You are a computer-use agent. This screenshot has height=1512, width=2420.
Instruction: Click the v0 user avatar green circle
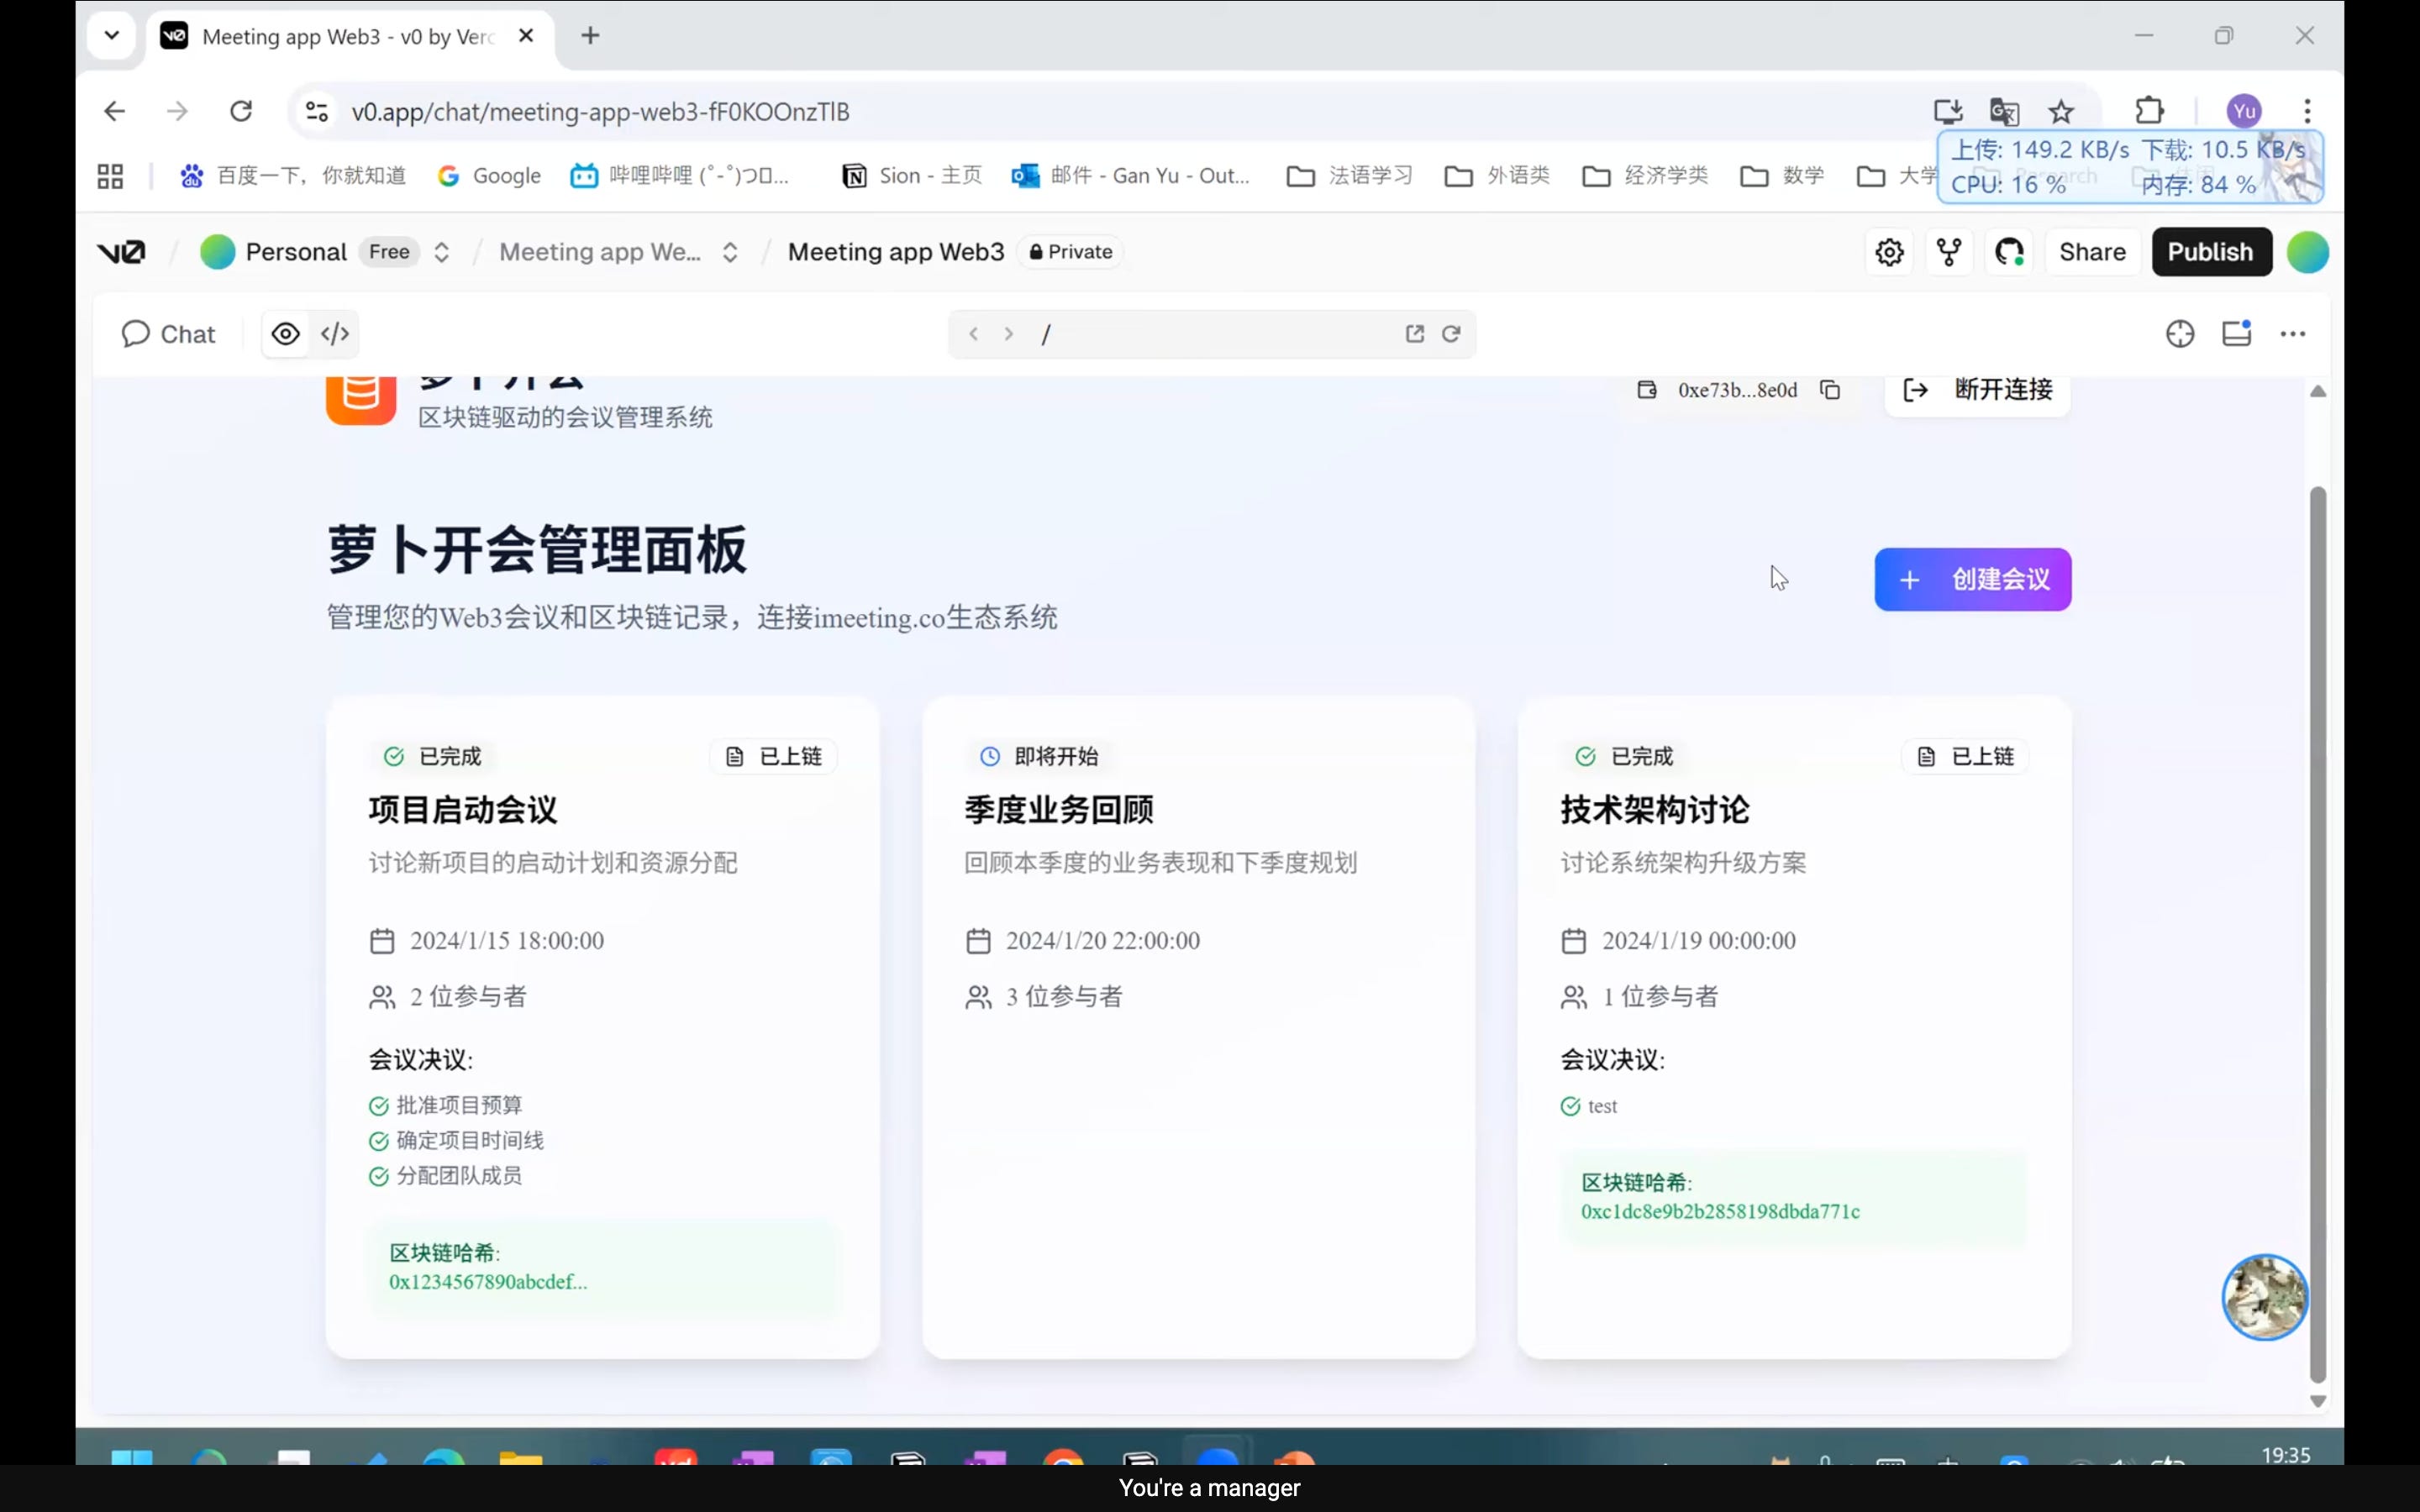click(x=2307, y=252)
